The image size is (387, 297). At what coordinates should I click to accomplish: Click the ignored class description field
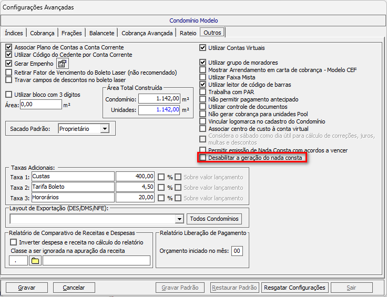(x=97, y=261)
